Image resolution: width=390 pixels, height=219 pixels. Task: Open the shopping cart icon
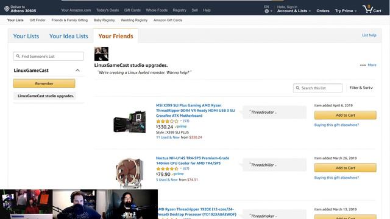(x=367, y=9)
